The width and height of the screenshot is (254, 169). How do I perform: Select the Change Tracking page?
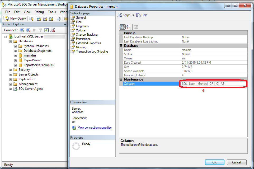click(x=87, y=35)
